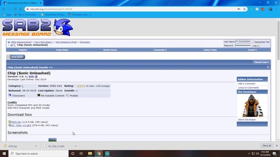
Task: Open options arrow for MD2.zip download
Action: coord(36,146)
